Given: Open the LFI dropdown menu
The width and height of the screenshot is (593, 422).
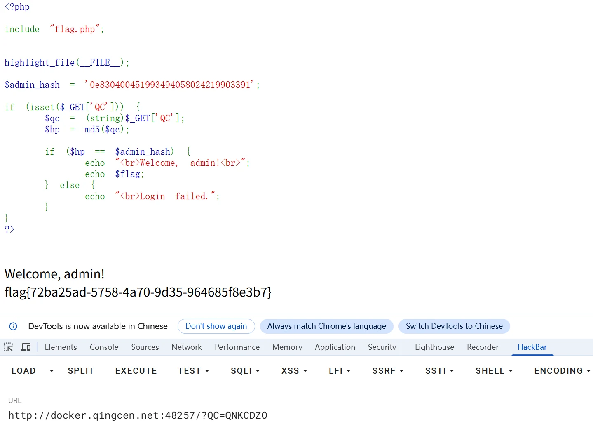Looking at the screenshot, I should pos(340,371).
